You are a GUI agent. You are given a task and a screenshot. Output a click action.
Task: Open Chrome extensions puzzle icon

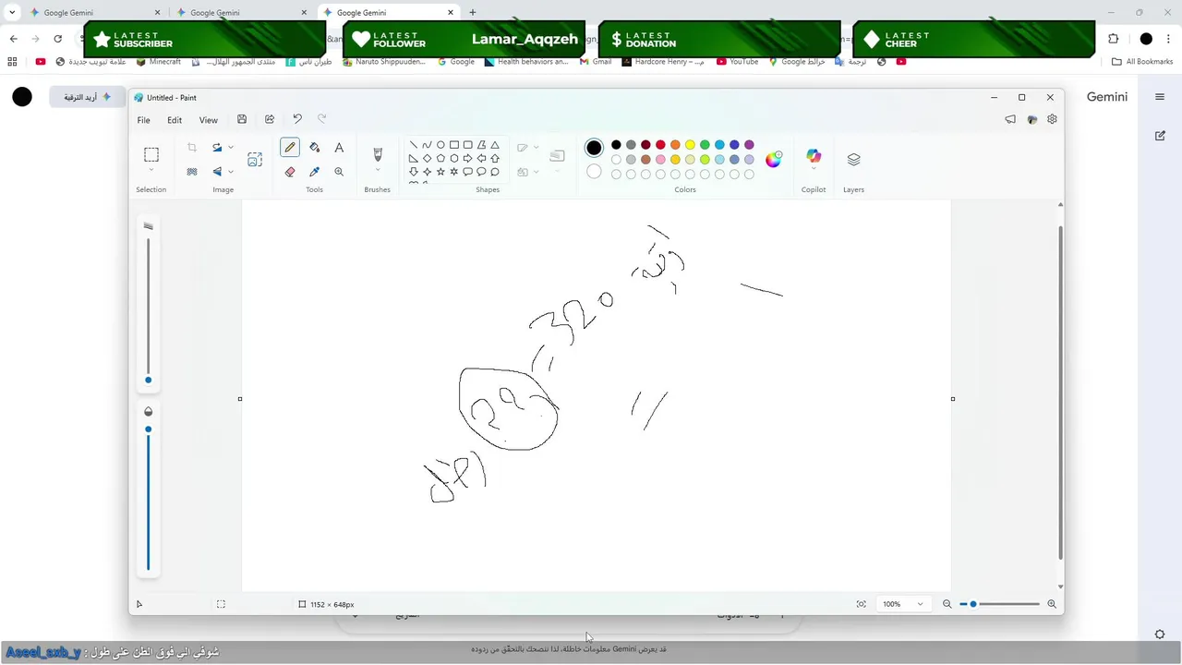(1113, 39)
